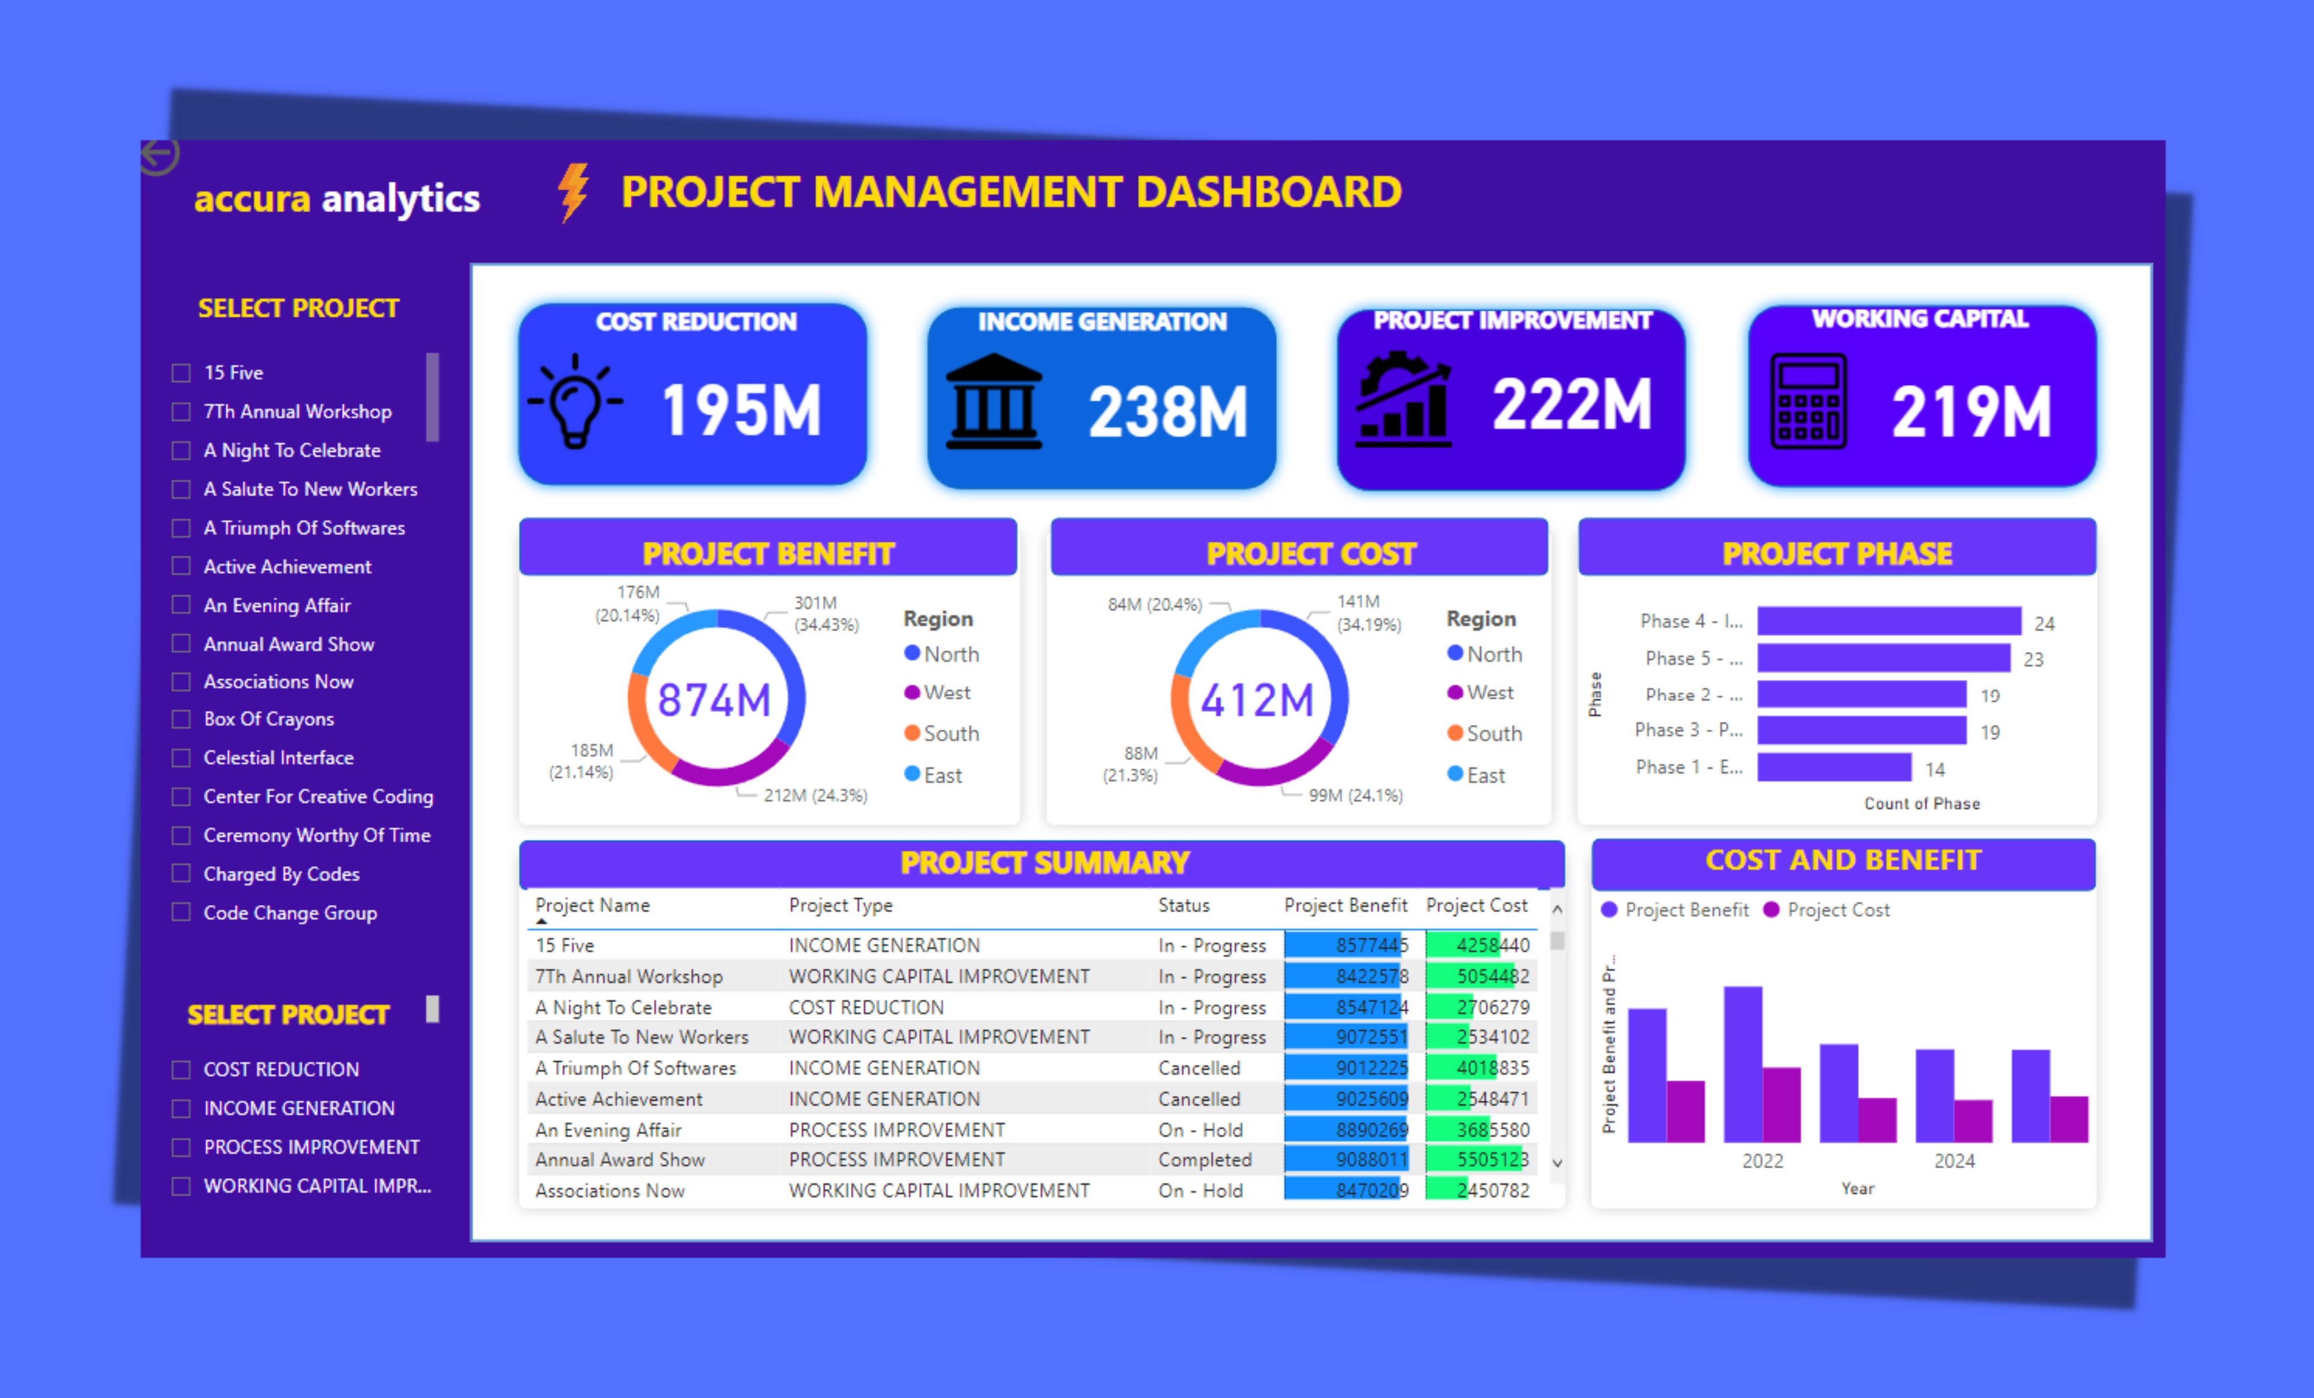Select the Annual Award Show checkbox
Viewport: 2314px width, 1398px height.
(x=181, y=643)
